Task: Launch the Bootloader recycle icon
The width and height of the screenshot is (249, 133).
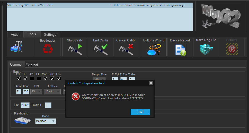Action: point(48,48)
